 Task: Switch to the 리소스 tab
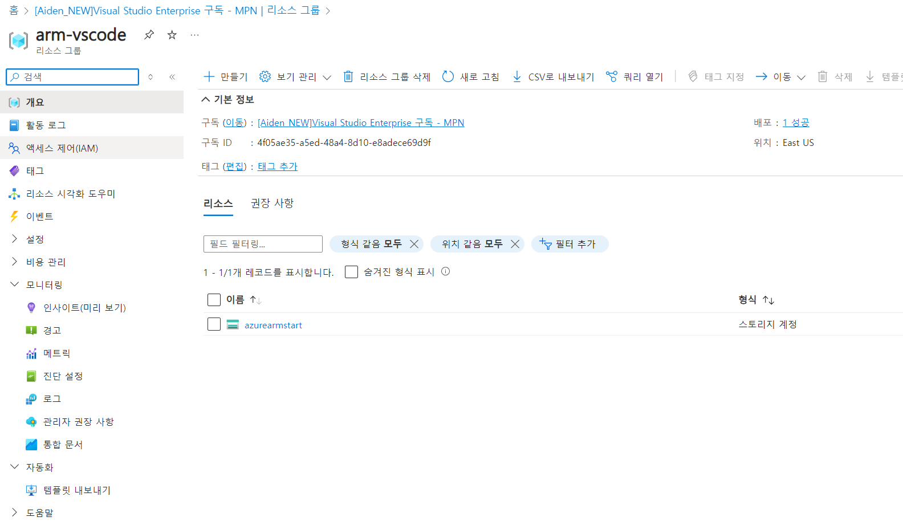tap(218, 204)
